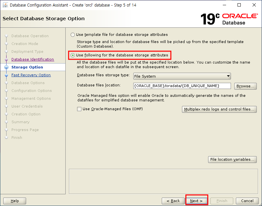The height and width of the screenshot is (206, 262).
Task: Open File location variables dialog
Action: (x=232, y=159)
